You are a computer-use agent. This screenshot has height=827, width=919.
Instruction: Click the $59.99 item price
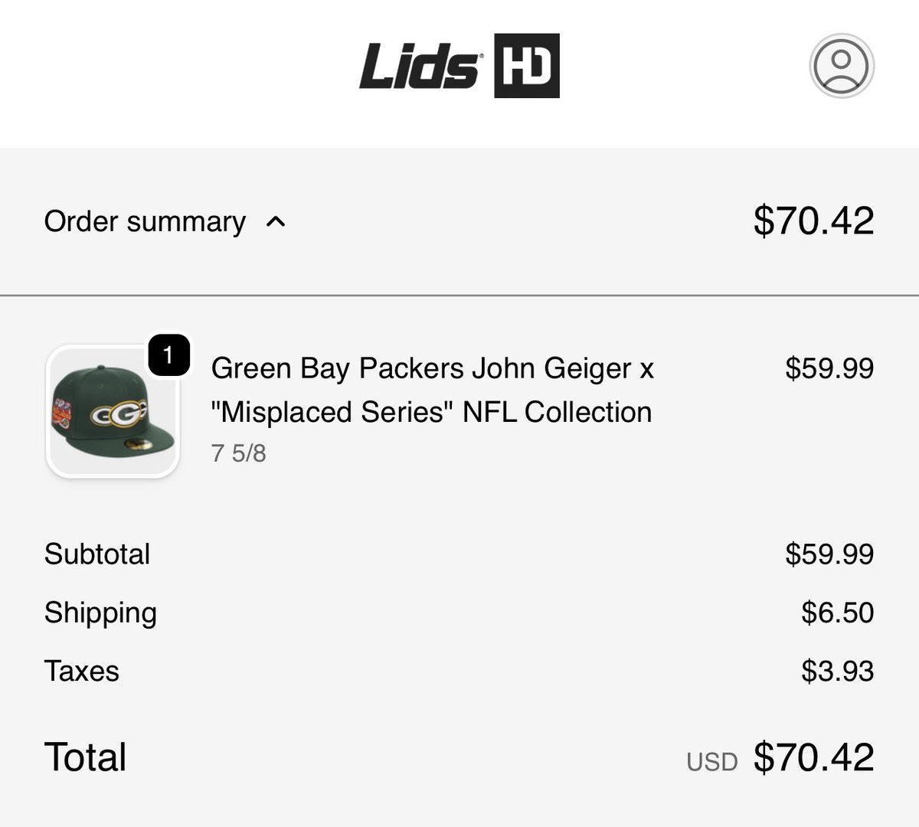click(x=829, y=368)
